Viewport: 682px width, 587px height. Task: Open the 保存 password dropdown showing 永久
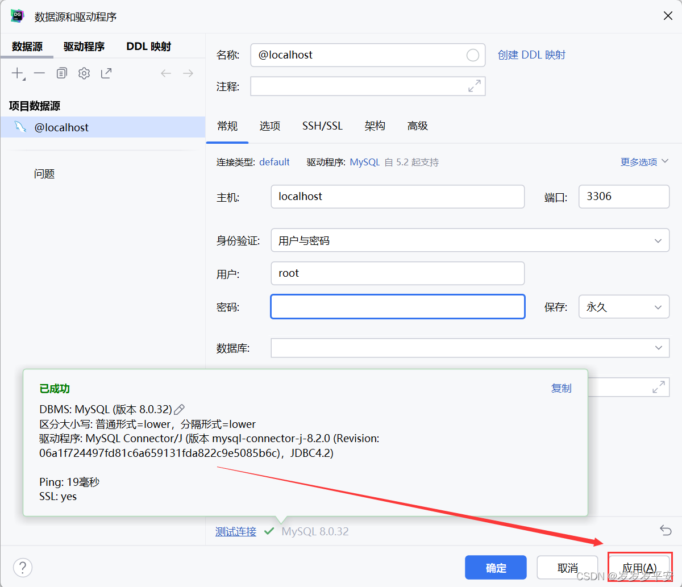[x=624, y=307]
